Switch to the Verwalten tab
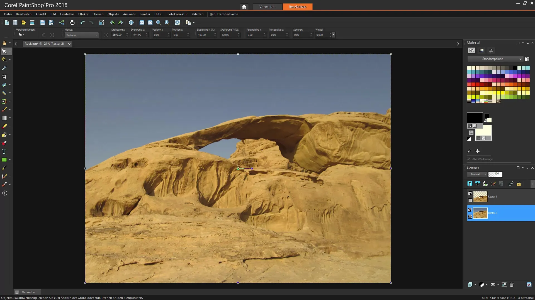The width and height of the screenshot is (535, 300). pos(267,7)
